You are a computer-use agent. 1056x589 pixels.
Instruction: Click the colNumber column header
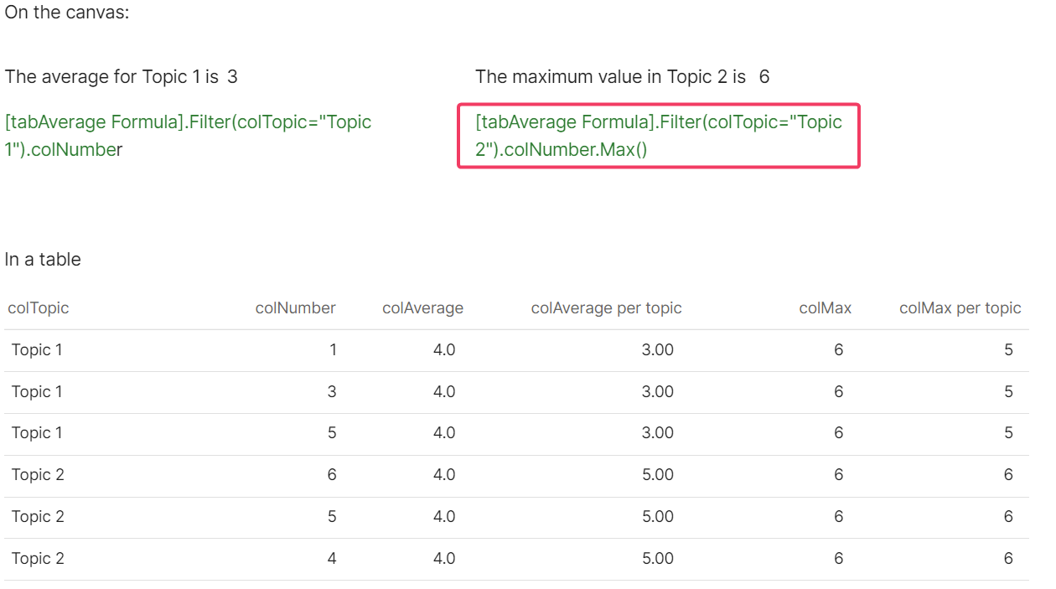[295, 308]
